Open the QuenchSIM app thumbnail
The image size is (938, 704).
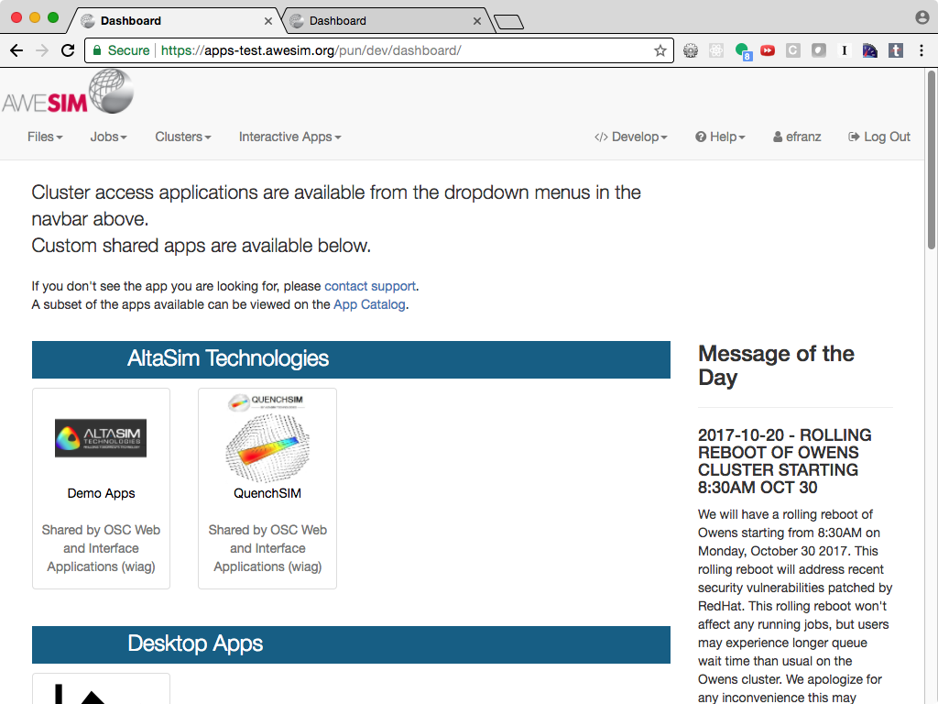coord(267,443)
